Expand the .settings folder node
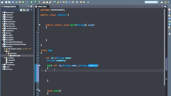Screen dimensions: 171x96 (x=5, y=58)
